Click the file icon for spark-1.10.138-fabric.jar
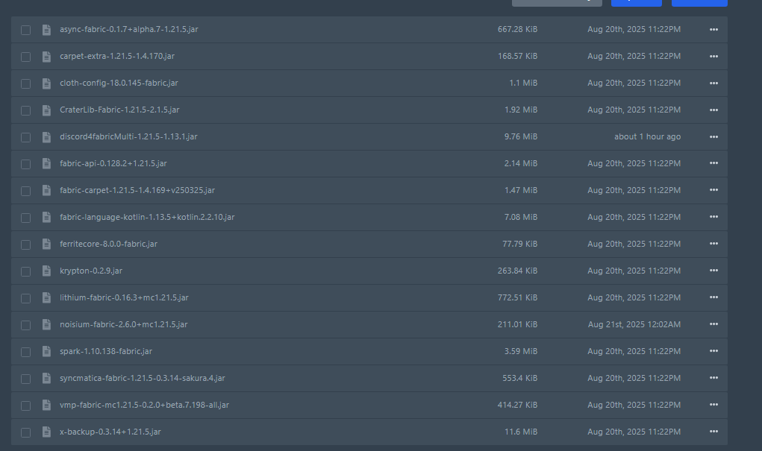This screenshot has width=762, height=451. tap(46, 352)
